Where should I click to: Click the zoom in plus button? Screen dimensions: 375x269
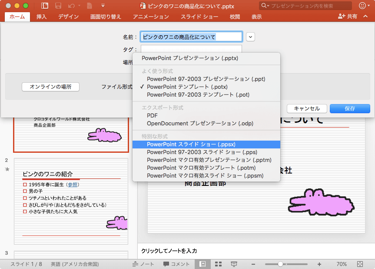(319, 264)
